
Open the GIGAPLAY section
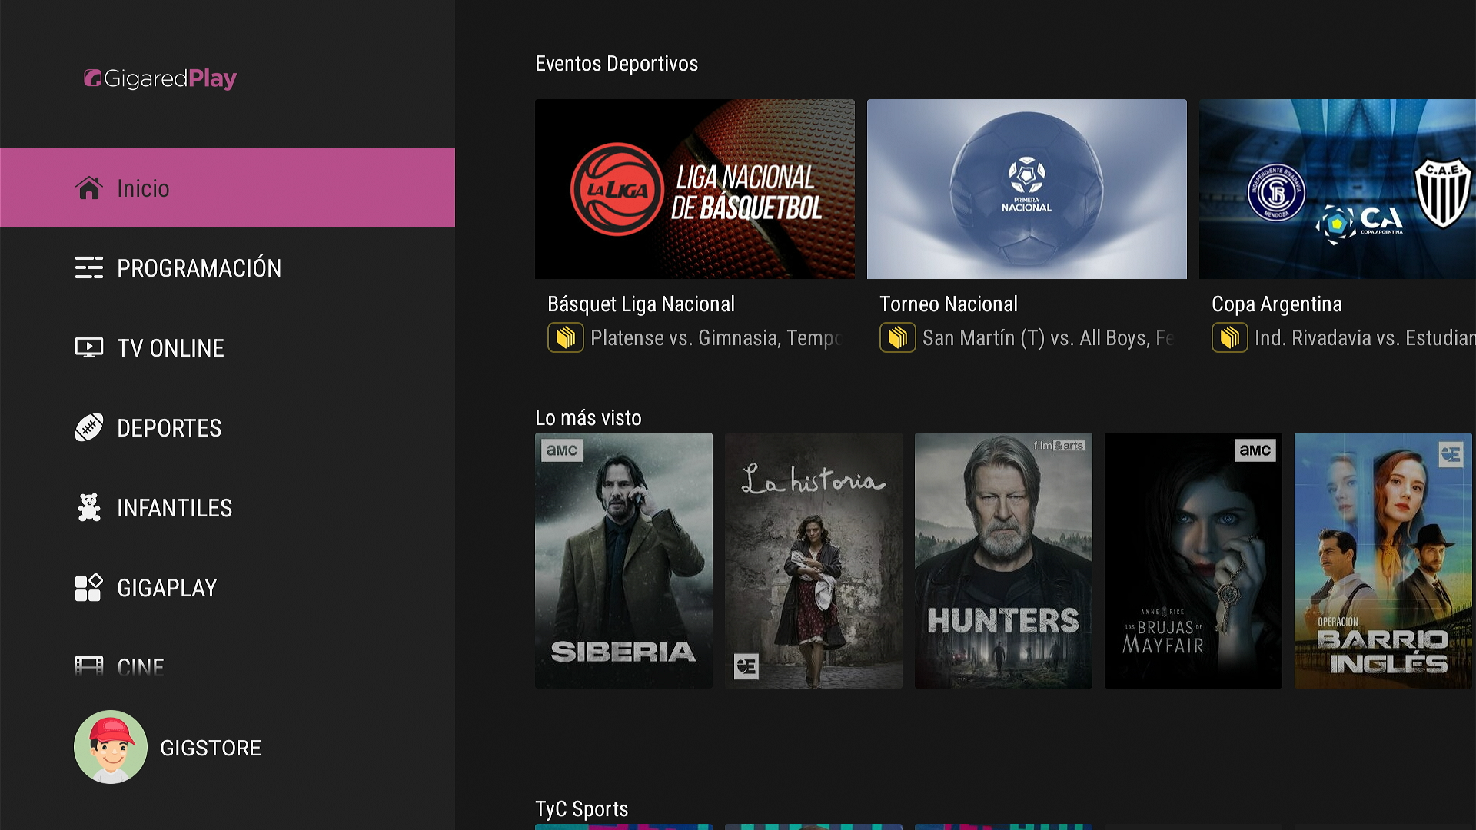228,587
